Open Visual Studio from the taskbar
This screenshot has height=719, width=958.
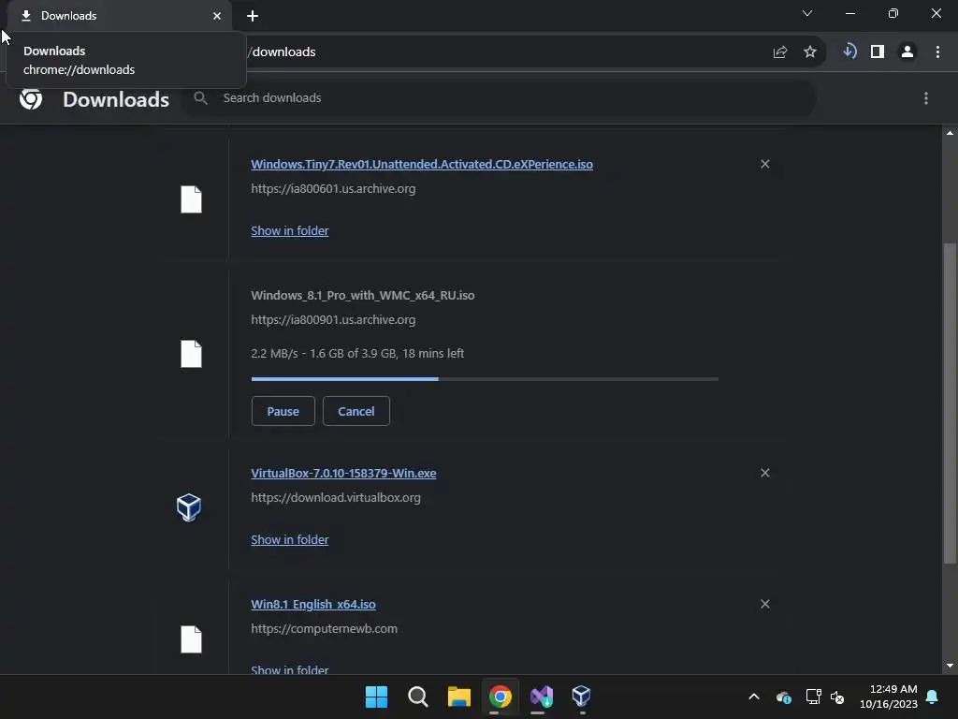click(x=542, y=697)
